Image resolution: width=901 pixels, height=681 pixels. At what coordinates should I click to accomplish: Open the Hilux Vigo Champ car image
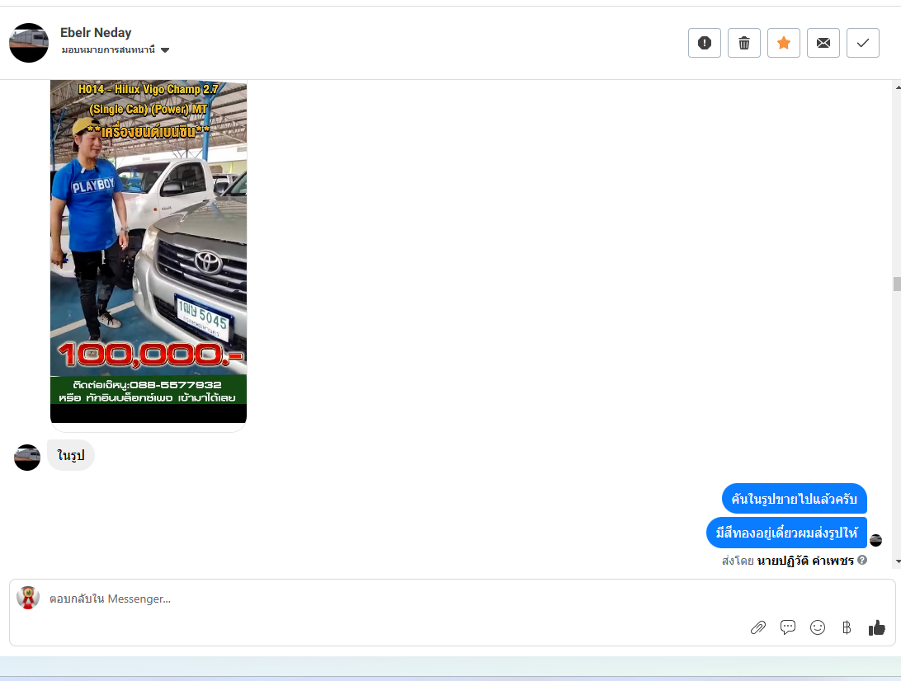click(149, 251)
